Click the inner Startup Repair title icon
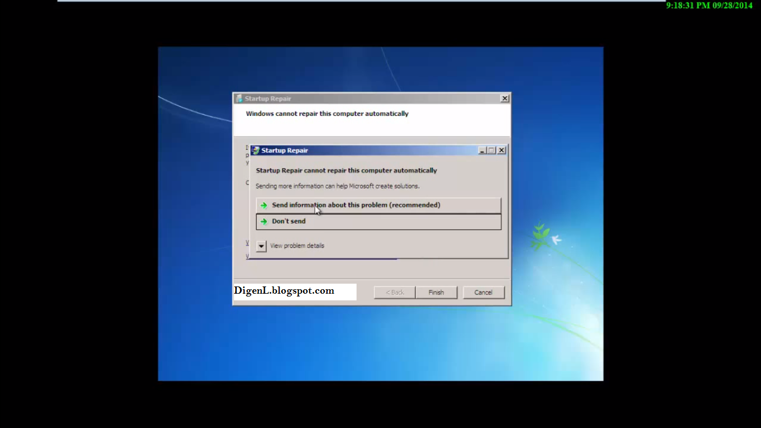Image resolution: width=761 pixels, height=428 pixels. (x=256, y=150)
